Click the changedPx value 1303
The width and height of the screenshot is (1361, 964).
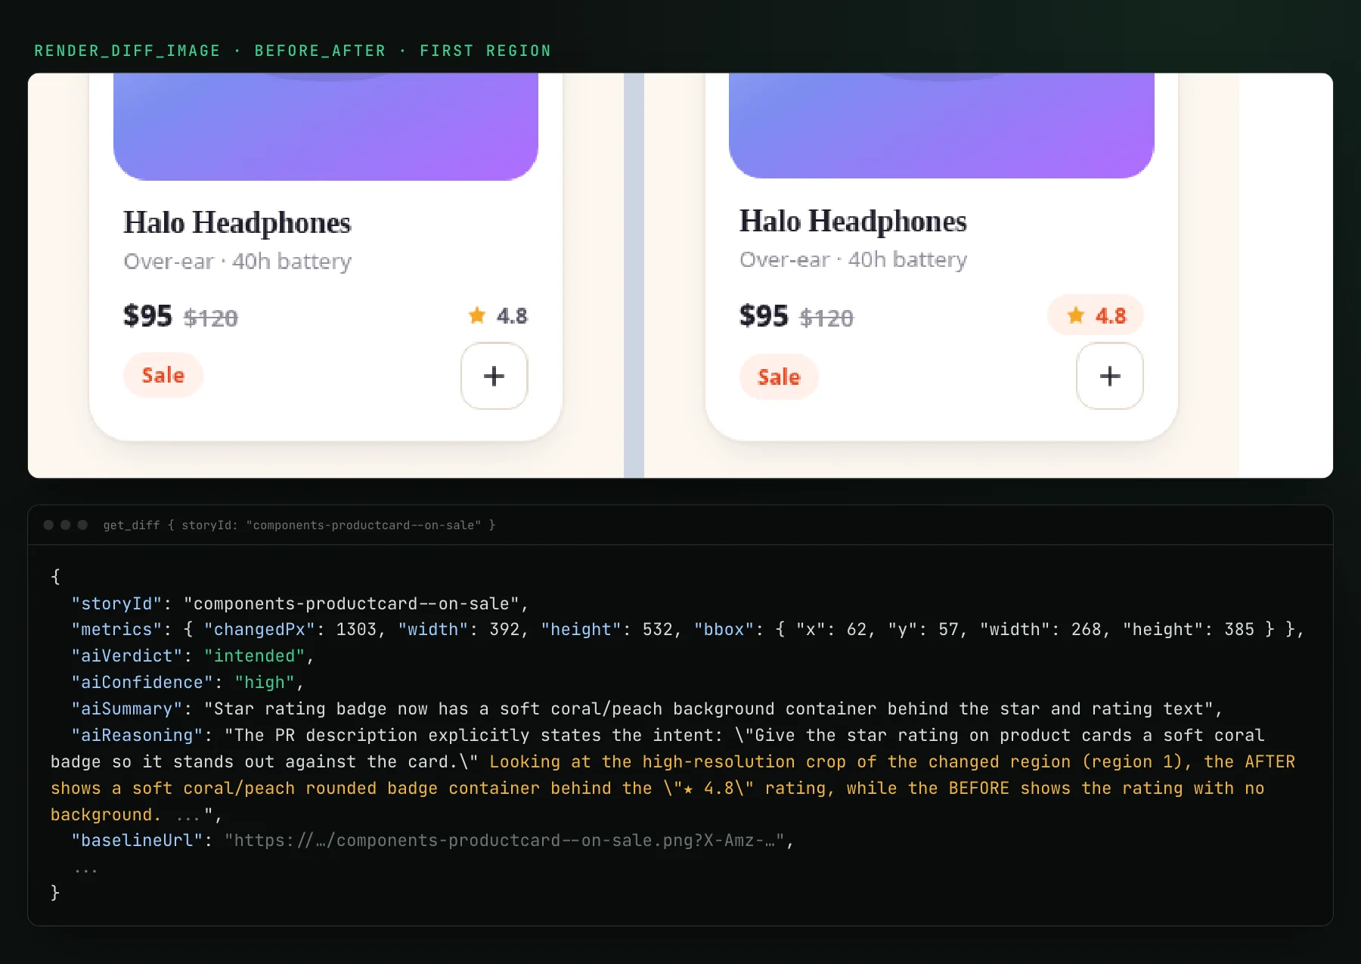[356, 630]
